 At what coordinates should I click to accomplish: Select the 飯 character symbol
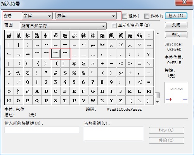(x=111, y=35)
